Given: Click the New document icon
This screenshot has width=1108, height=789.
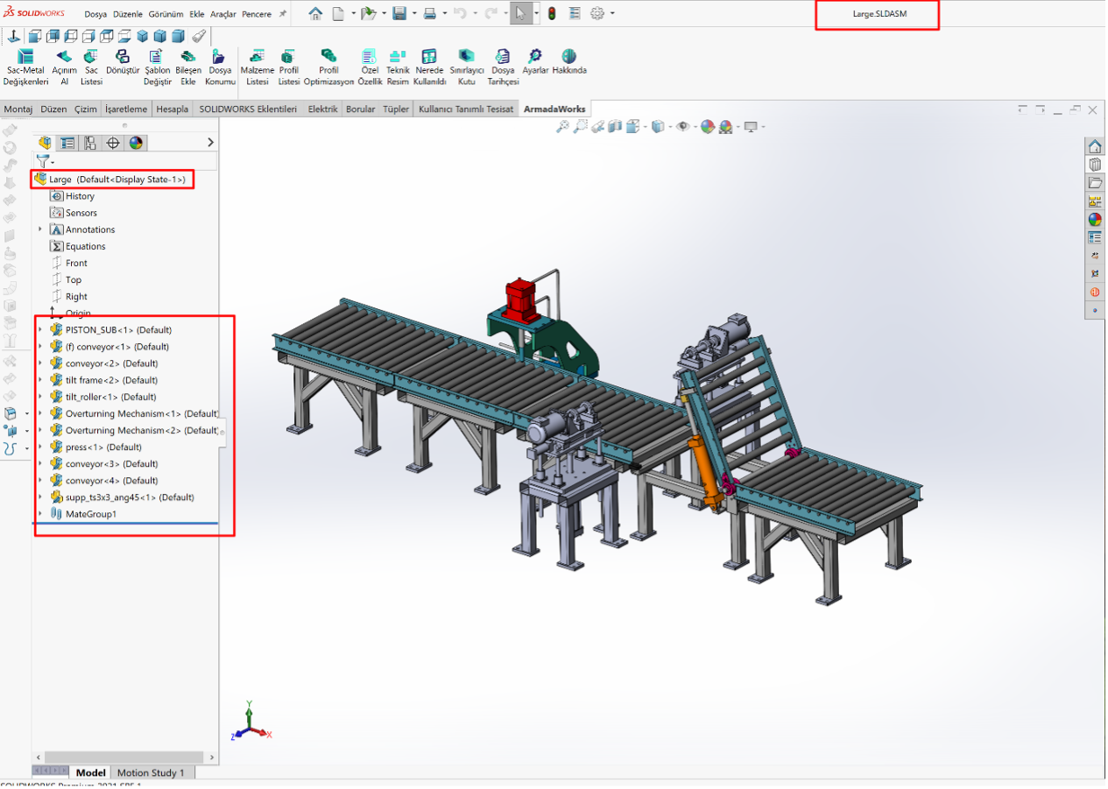Looking at the screenshot, I should click(338, 13).
